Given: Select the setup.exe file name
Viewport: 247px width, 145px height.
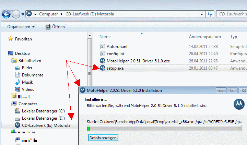Looking at the screenshot, I should tap(115, 68).
